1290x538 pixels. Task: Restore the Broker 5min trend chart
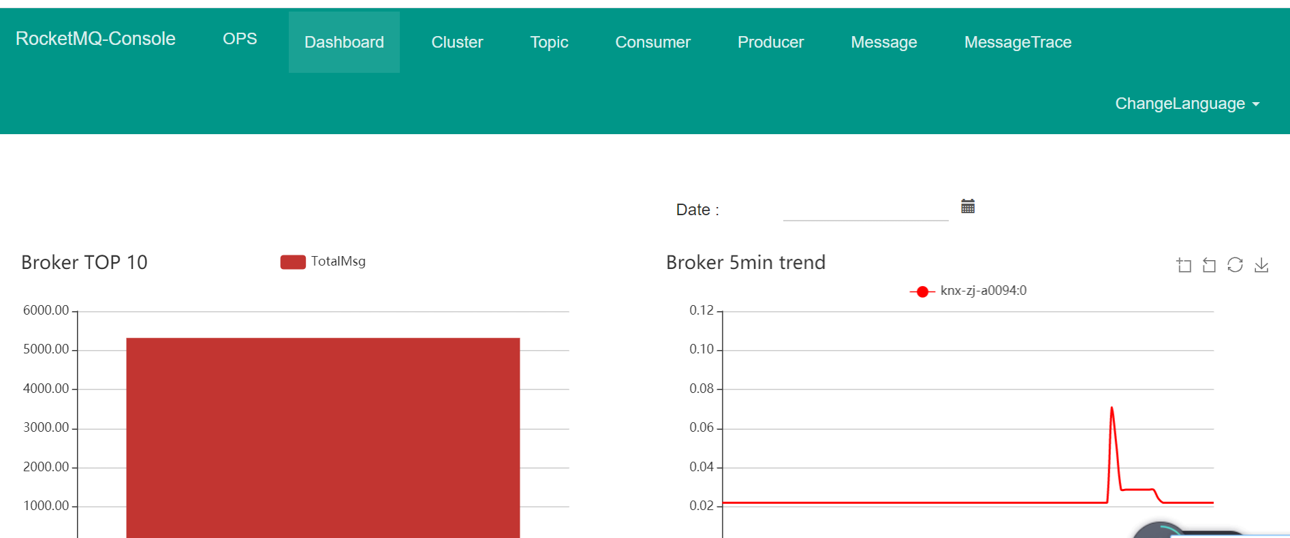pyautogui.click(x=1235, y=265)
